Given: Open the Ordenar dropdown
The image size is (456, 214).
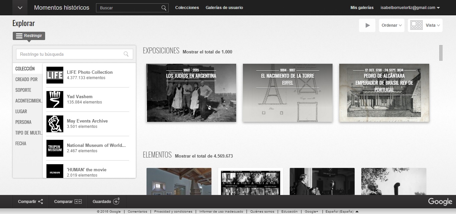Looking at the screenshot, I should pos(391,25).
